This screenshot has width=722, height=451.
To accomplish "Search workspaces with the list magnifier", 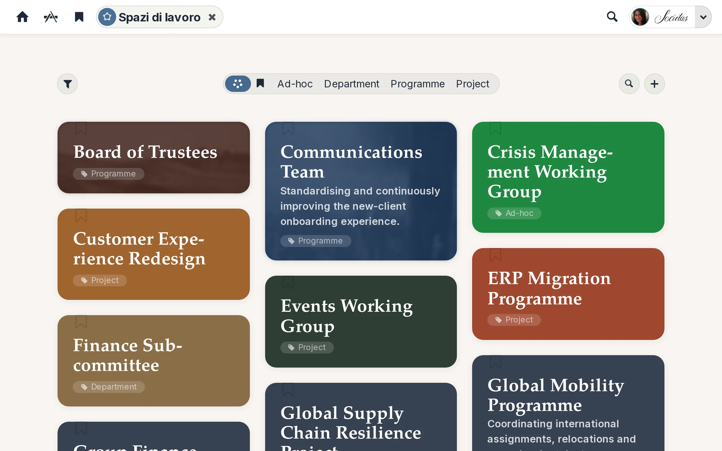I will click(629, 84).
